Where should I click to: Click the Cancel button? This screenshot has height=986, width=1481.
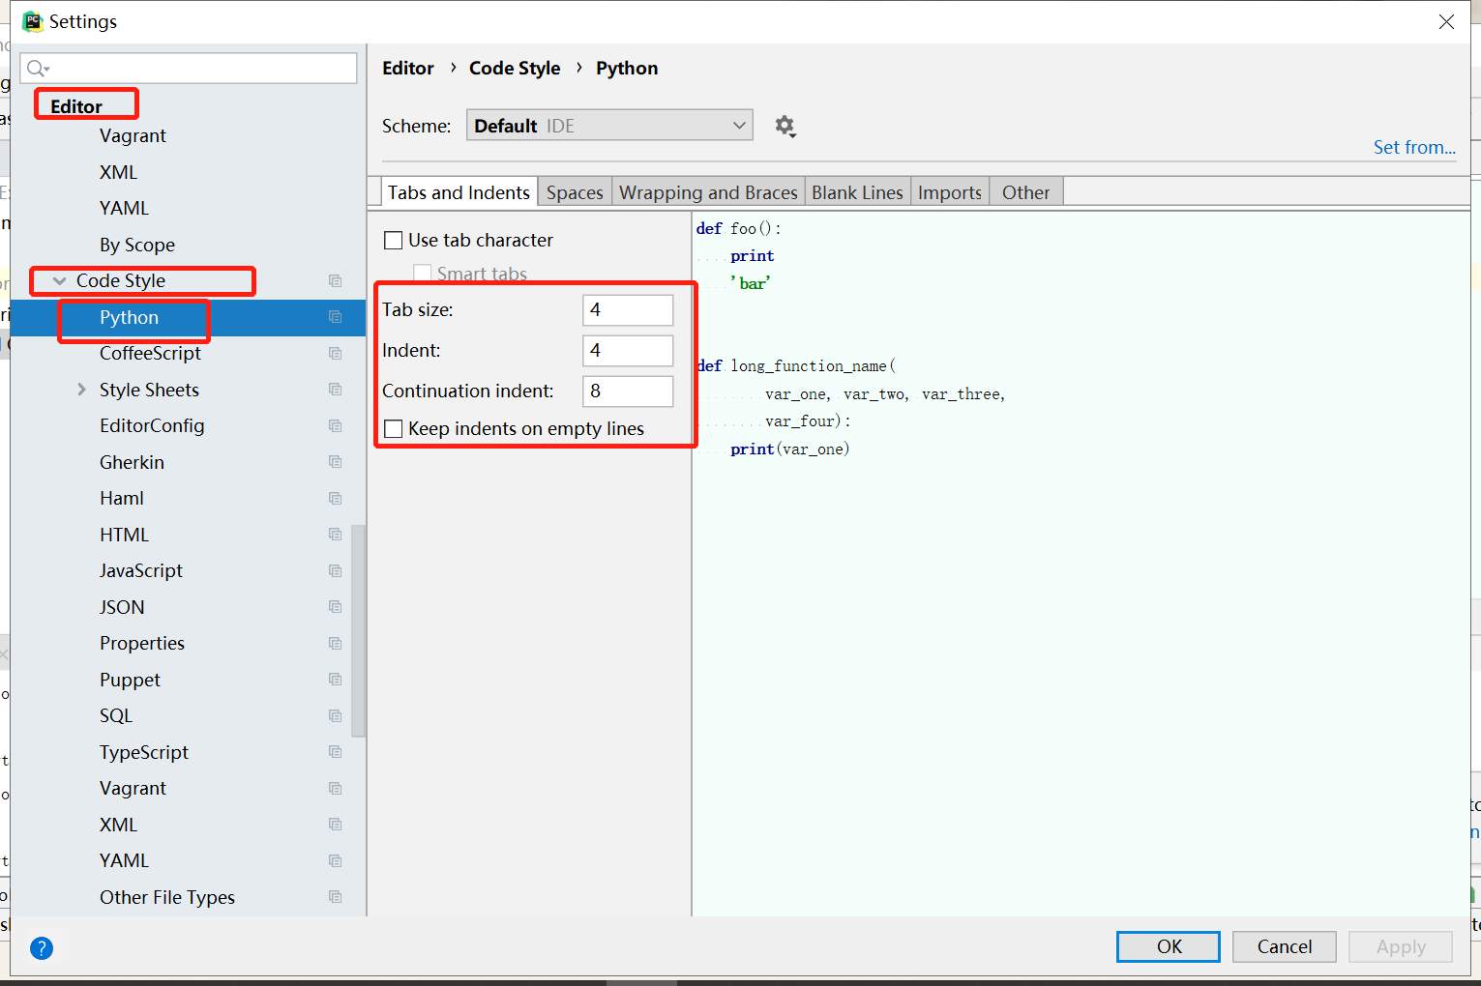click(x=1285, y=946)
